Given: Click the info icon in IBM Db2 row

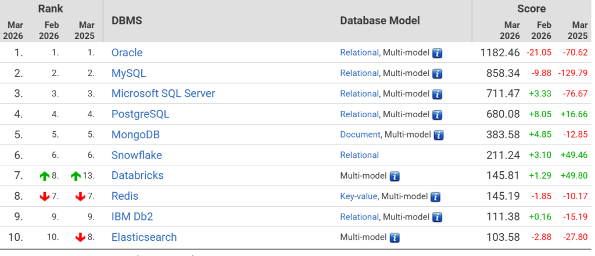Looking at the screenshot, I should 438,217.
